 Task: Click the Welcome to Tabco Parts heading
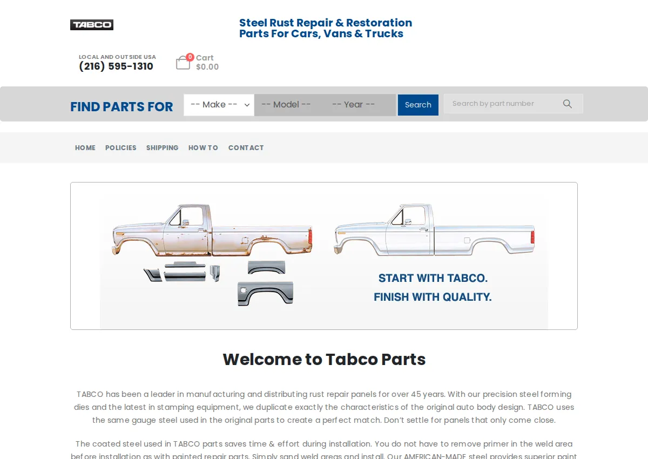pos(324,359)
